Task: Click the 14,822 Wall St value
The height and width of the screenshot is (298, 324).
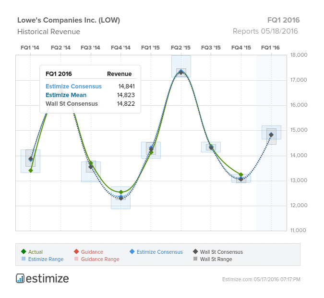Action: tap(126, 104)
